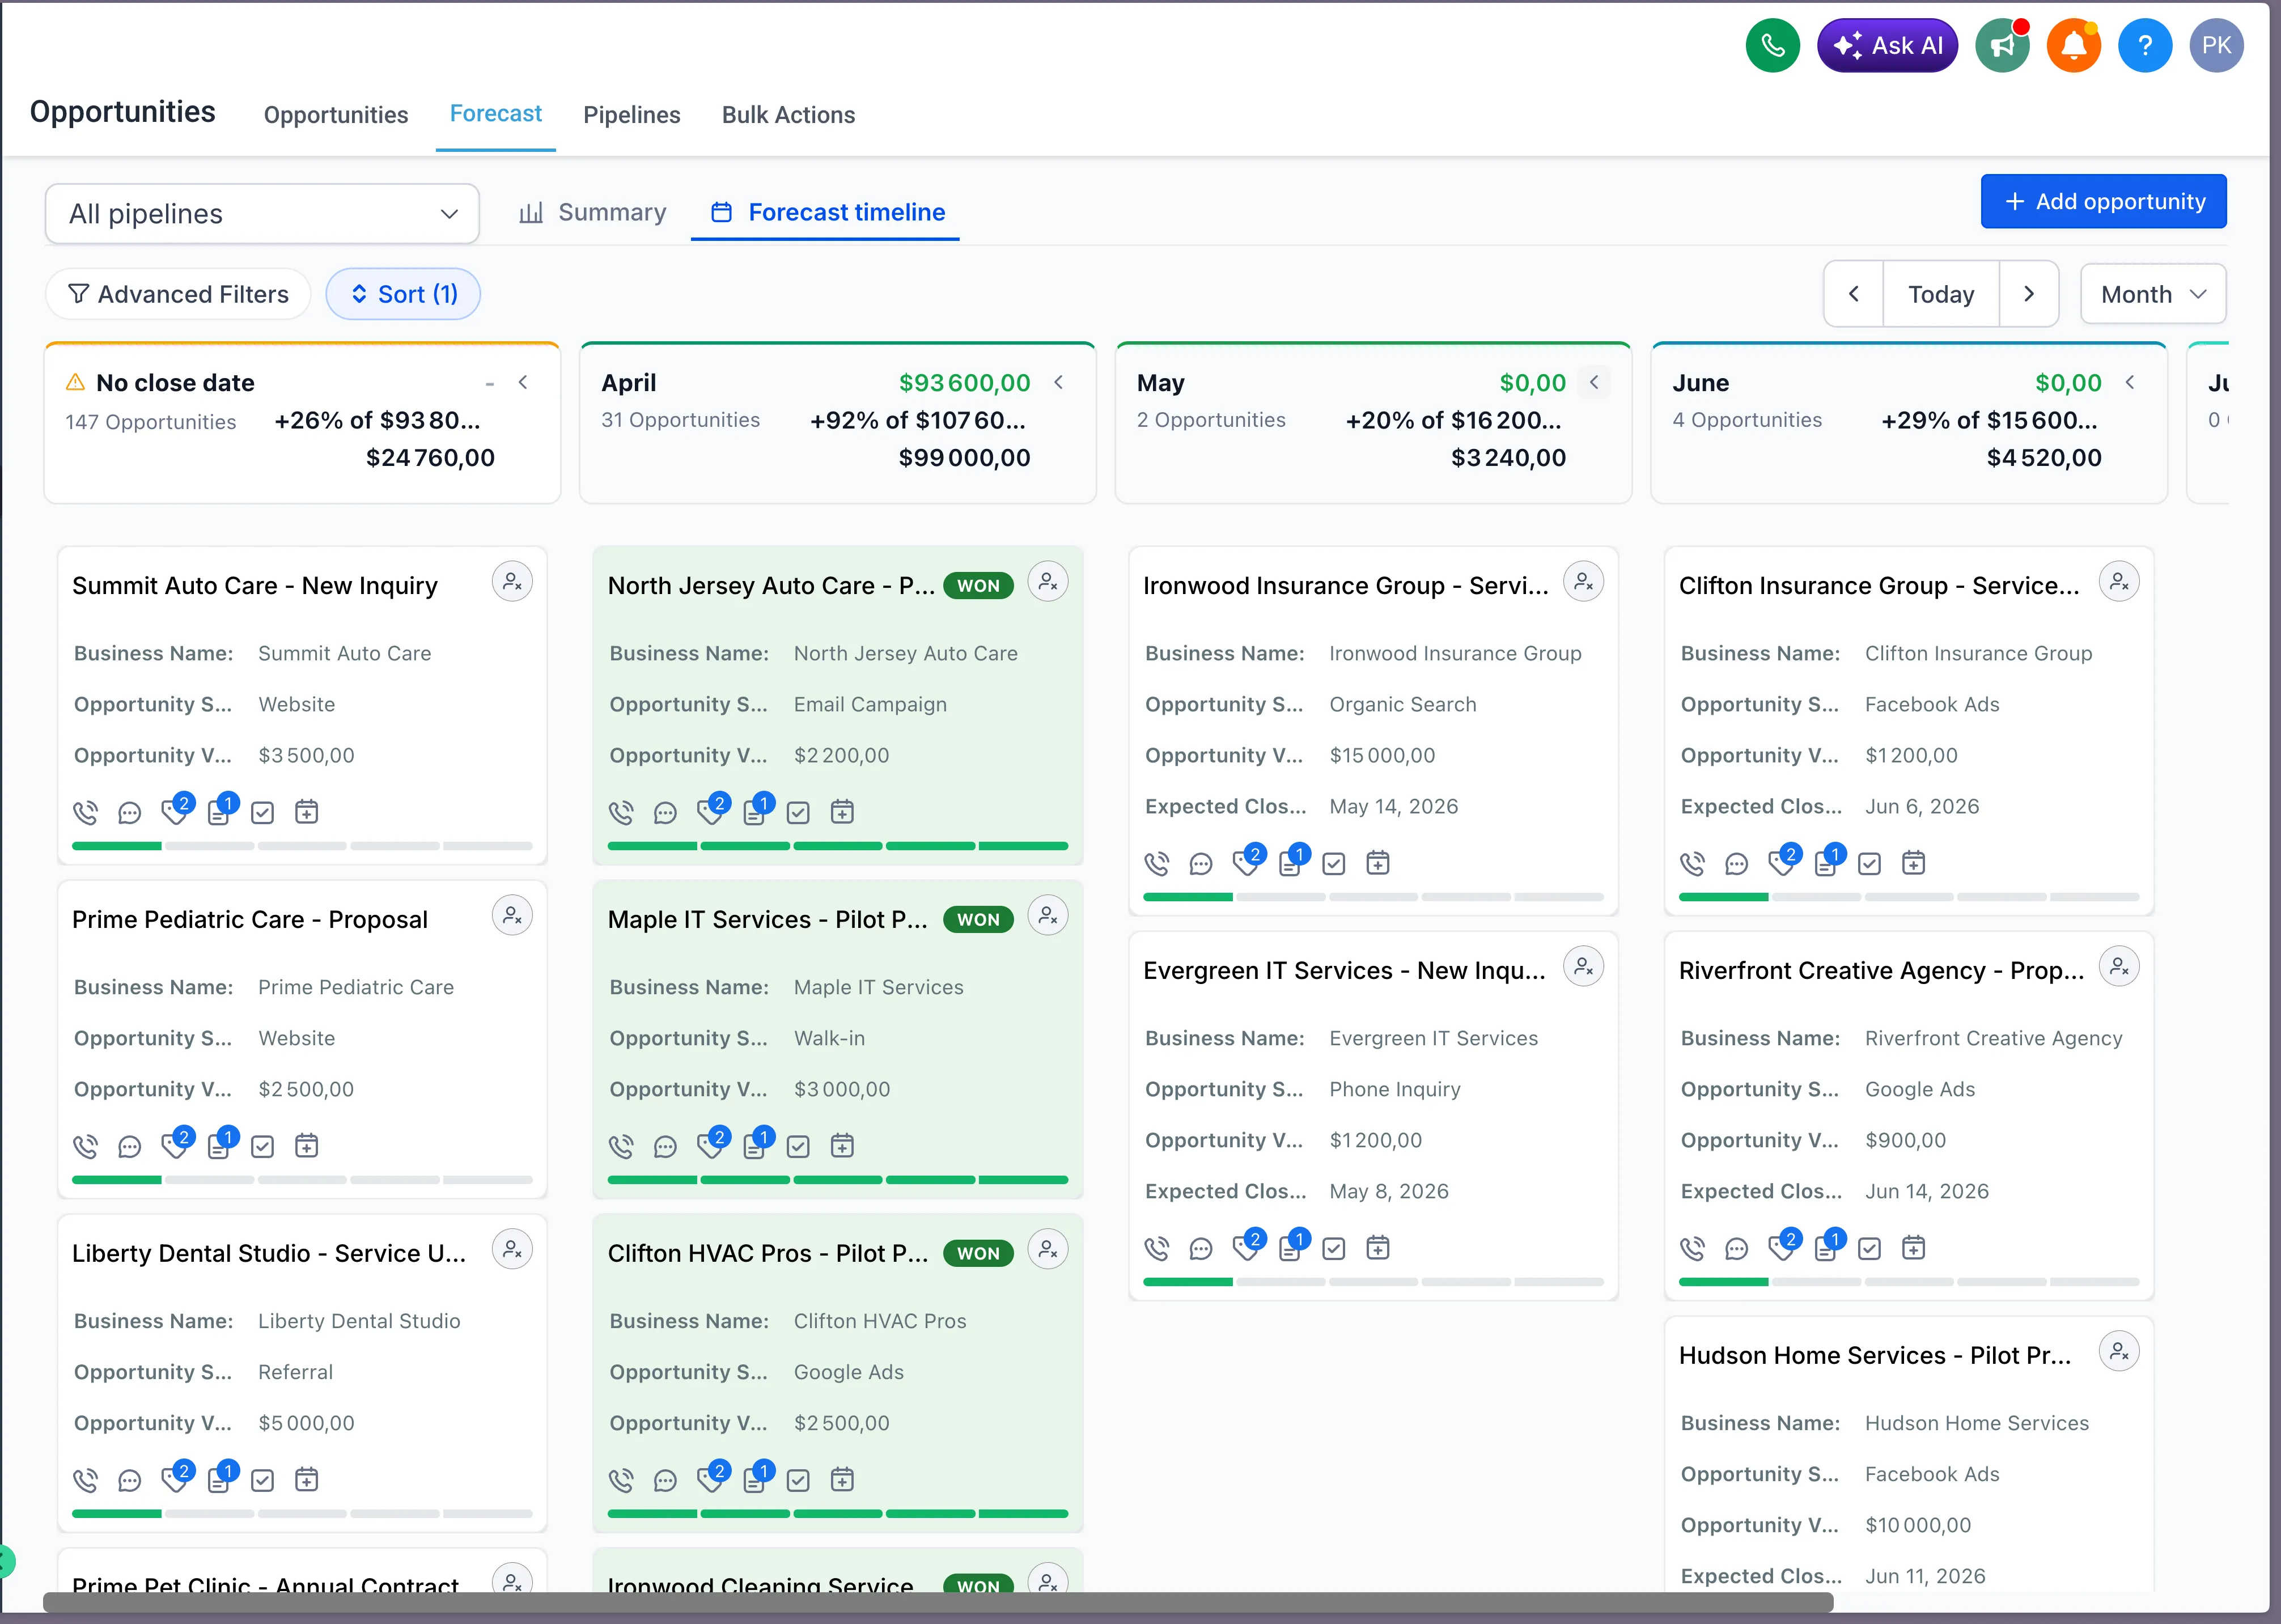Screen dimensions: 2281x1624
Task: Click task checkbox icon on Clifton HVAC Pros card
Action: point(798,1481)
